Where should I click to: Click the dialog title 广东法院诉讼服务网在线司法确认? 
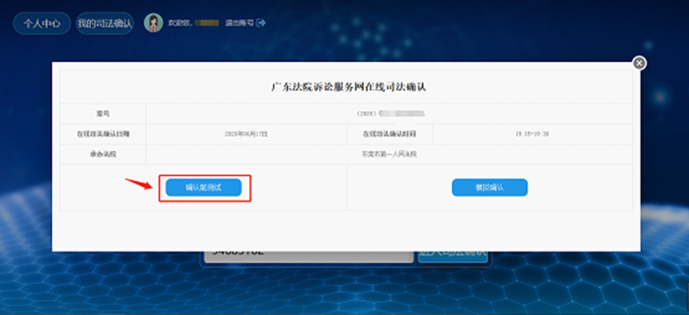click(x=349, y=87)
